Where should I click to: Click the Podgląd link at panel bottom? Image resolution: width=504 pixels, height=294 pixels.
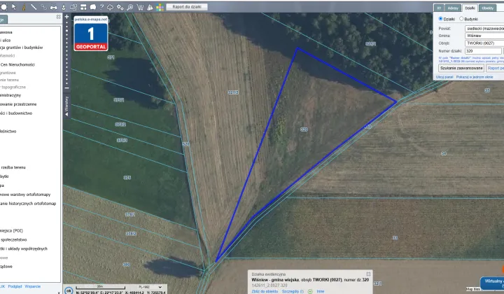coord(15,286)
